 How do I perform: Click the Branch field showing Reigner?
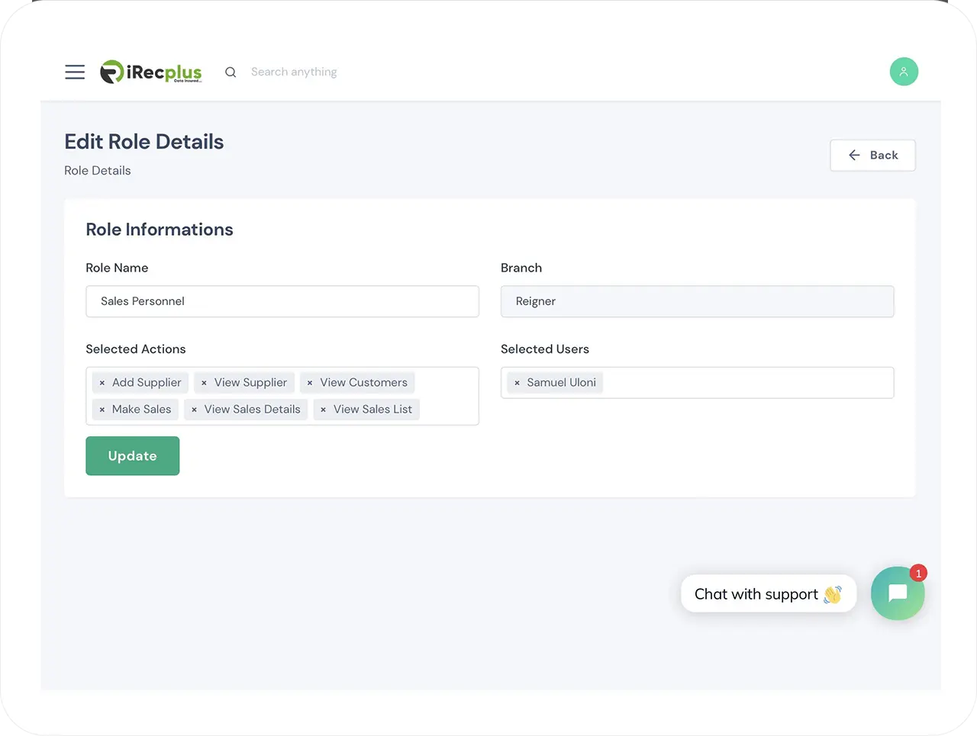pos(697,301)
